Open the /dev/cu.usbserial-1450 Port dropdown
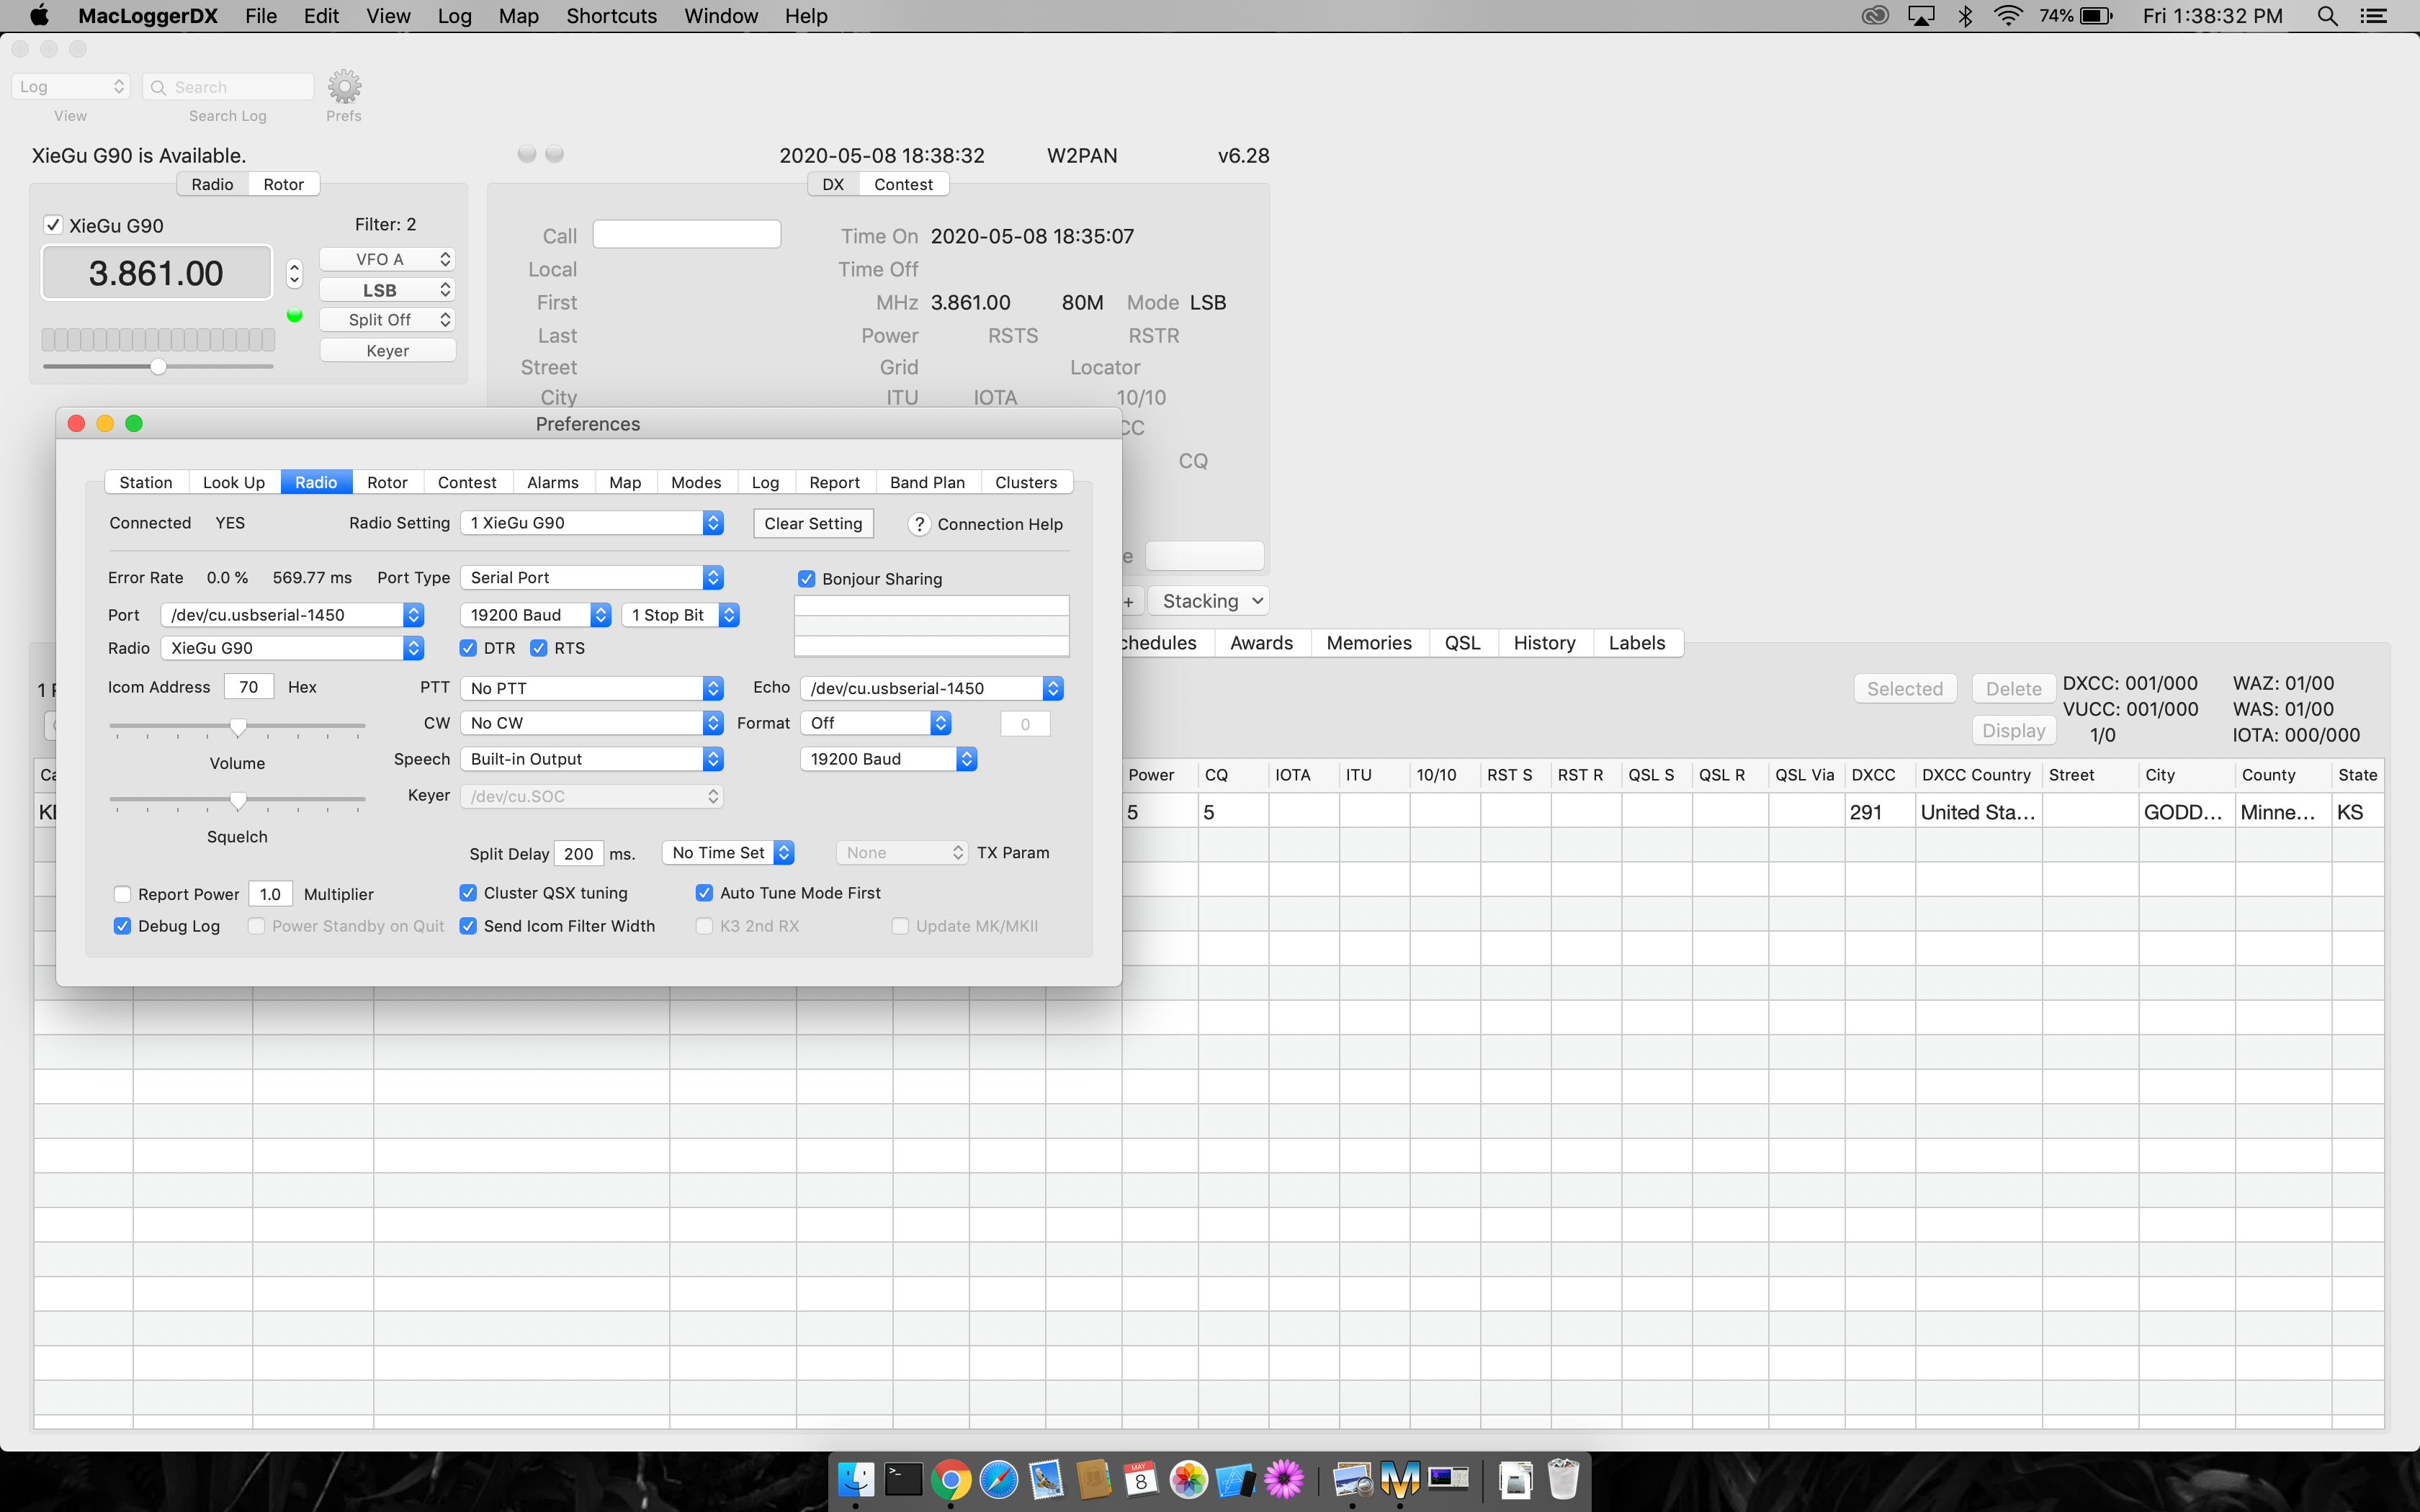 coord(292,615)
